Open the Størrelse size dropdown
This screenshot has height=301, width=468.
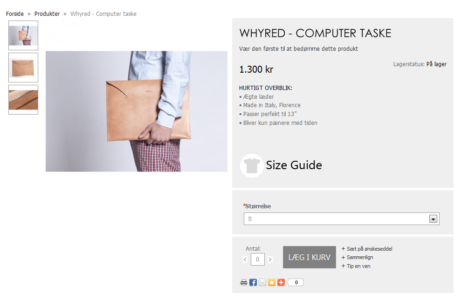coord(342,219)
